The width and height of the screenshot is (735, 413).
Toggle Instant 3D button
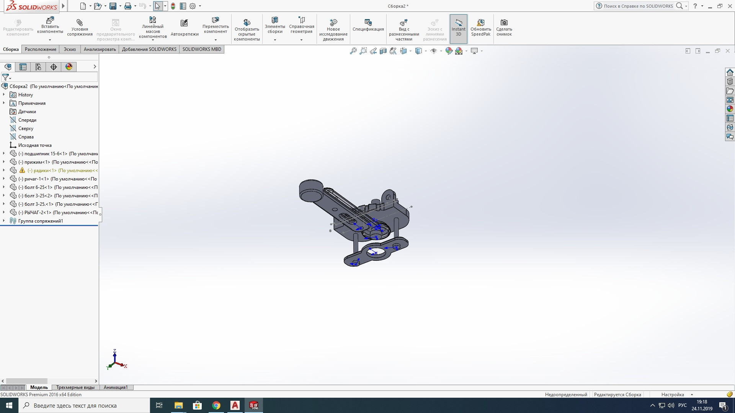coord(458,28)
